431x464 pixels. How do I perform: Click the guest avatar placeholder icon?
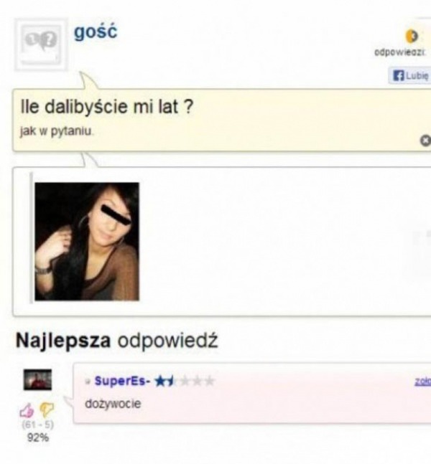coord(41,44)
